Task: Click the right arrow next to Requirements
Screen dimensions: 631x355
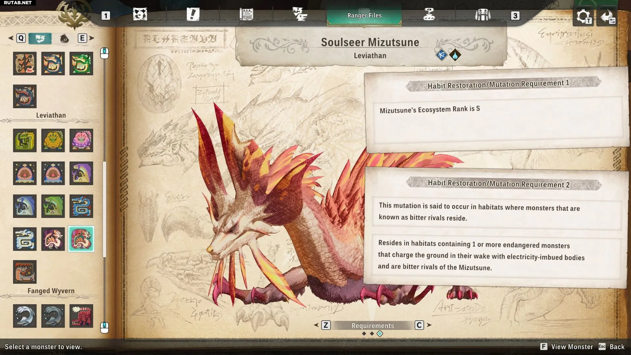Action: coord(429,325)
